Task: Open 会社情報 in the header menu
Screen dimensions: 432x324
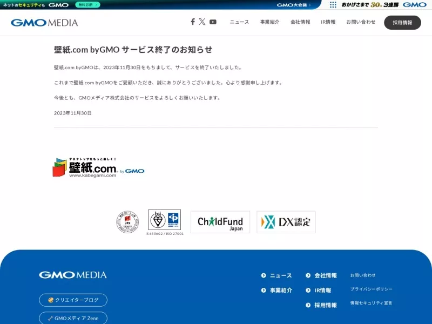Action: pyautogui.click(x=300, y=22)
